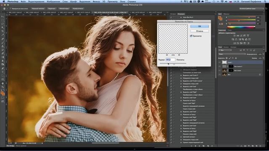Image resolution: width=269 pixels, height=151 pixels.
Task: Zoom in the Gaussian blur preview
Action: (179, 55)
